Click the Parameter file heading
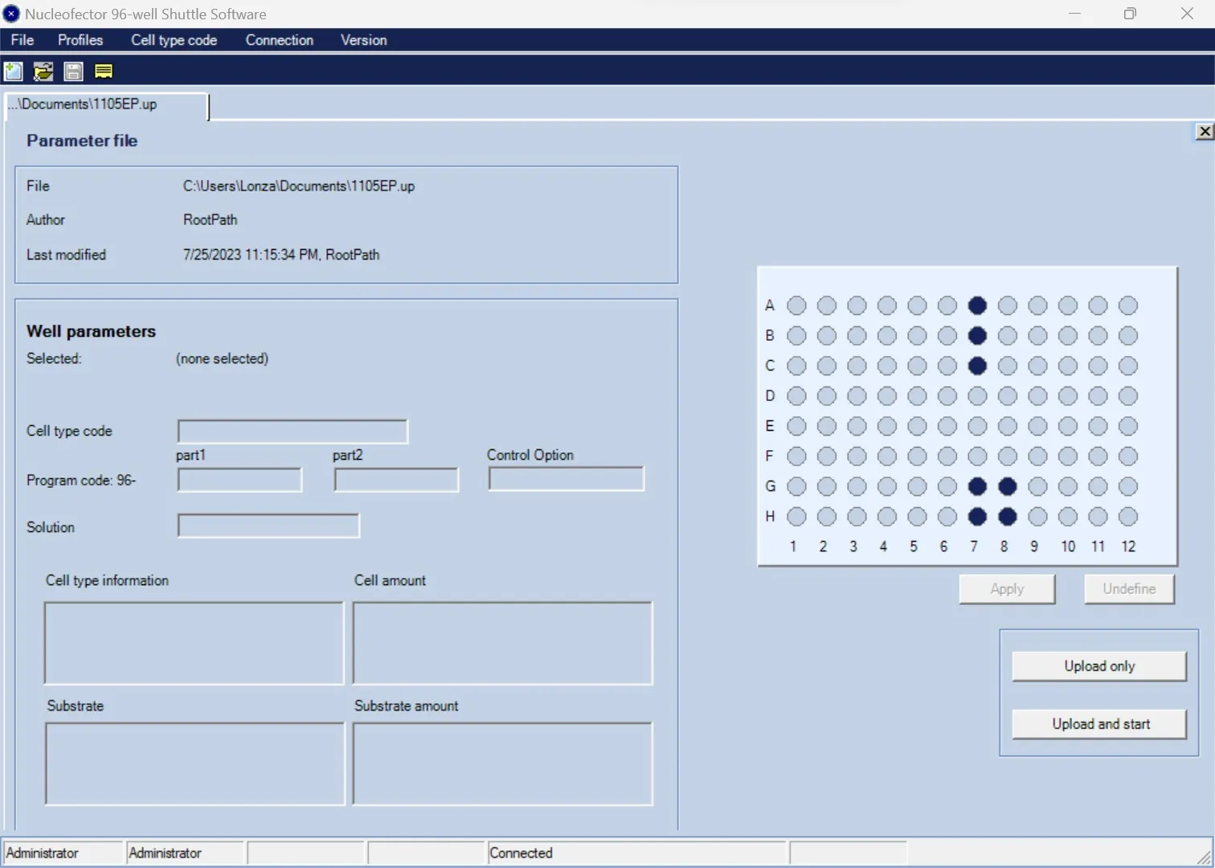The width and height of the screenshot is (1215, 868). pyautogui.click(x=82, y=141)
